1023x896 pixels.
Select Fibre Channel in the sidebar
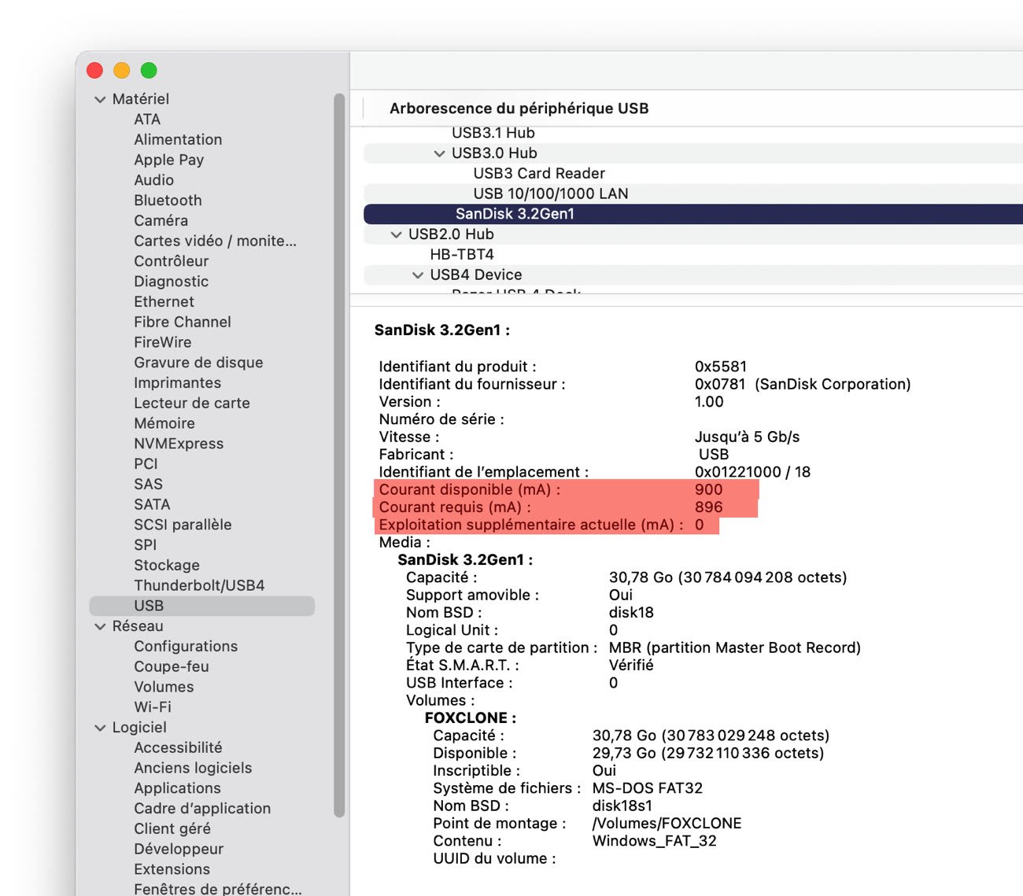coord(183,322)
